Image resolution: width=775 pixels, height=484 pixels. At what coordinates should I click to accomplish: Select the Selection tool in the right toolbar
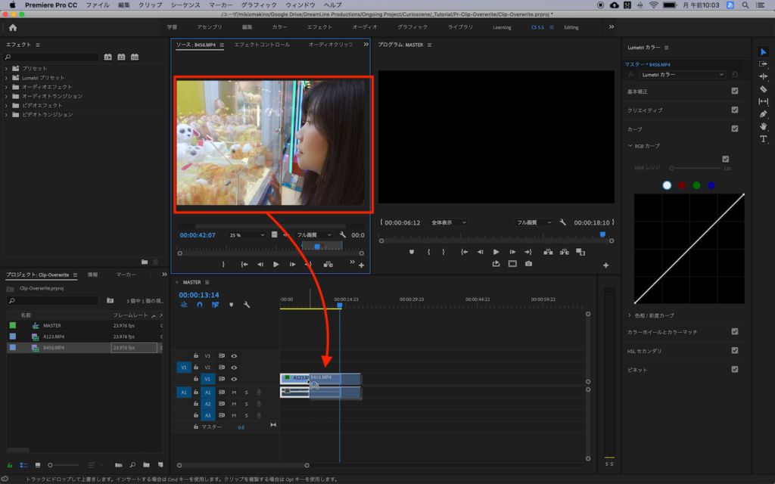(x=764, y=51)
